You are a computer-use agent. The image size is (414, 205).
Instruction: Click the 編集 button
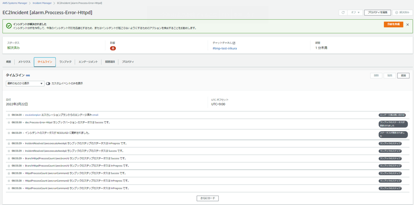(390, 75)
